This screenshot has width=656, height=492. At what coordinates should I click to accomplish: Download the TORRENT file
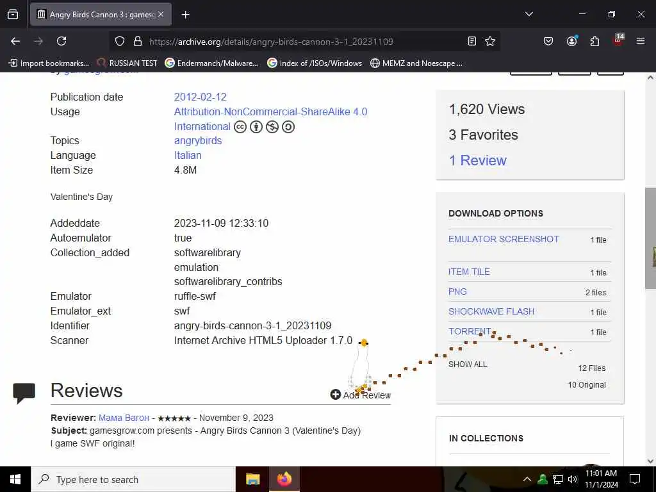coord(470,331)
